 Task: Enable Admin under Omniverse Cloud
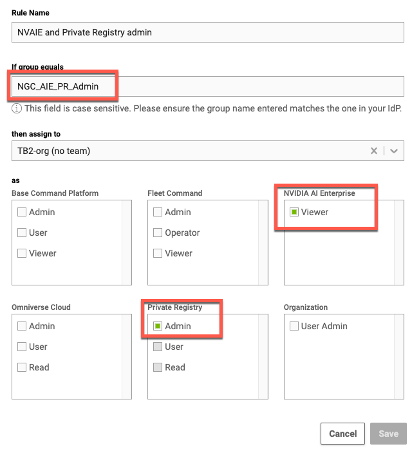tap(22, 326)
